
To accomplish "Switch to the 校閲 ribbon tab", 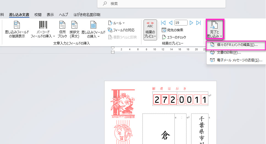I will coord(38,15).
